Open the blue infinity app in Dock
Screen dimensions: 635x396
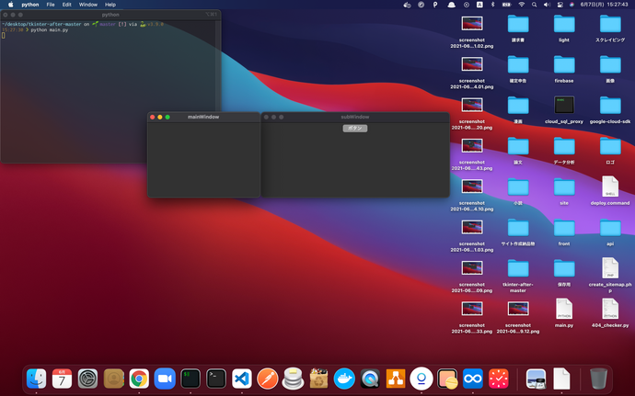click(x=473, y=379)
